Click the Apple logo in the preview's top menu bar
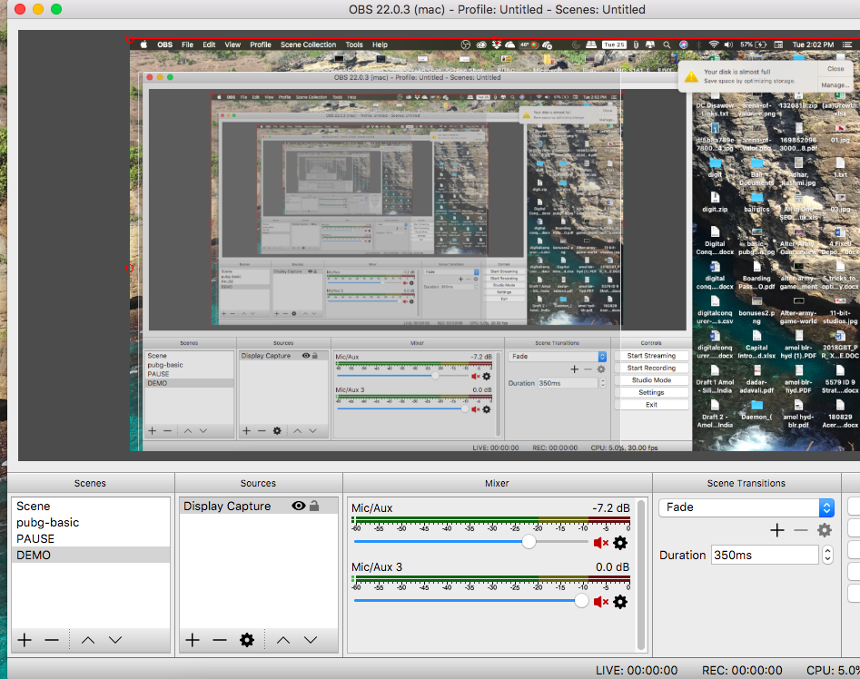Image resolution: width=860 pixels, height=679 pixels. coord(143,45)
